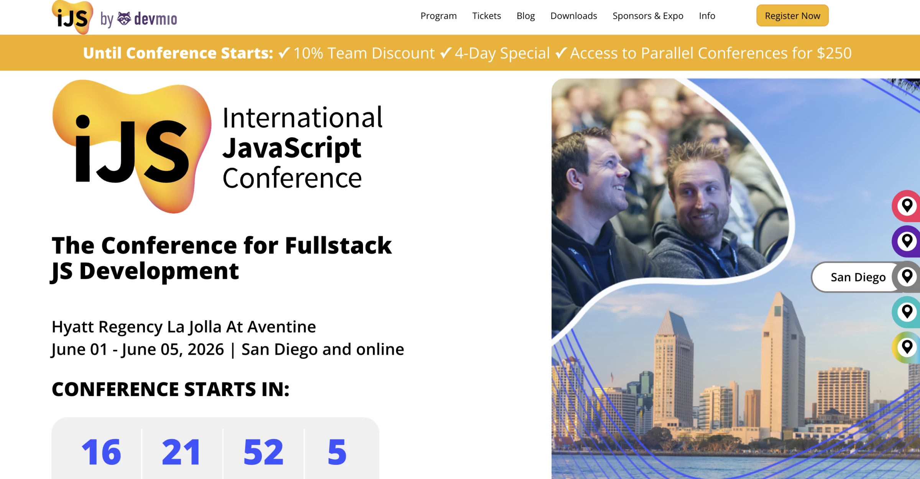
Task: Select the purple location pin icon
Action: click(906, 241)
